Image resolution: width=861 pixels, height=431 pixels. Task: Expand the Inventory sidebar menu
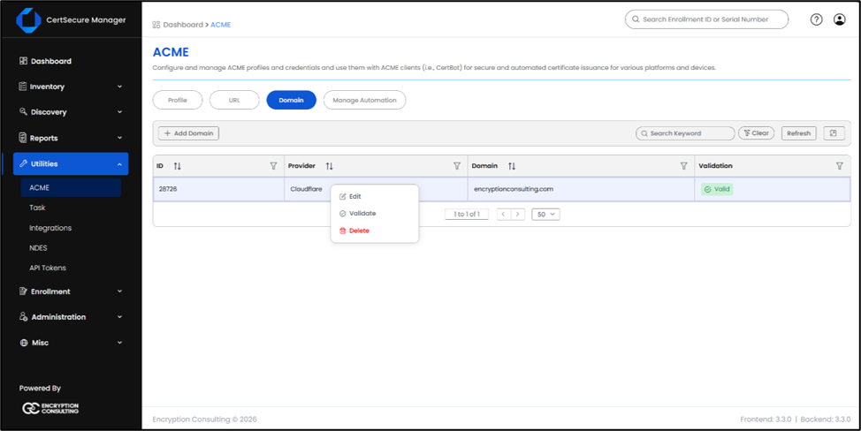[71, 87]
